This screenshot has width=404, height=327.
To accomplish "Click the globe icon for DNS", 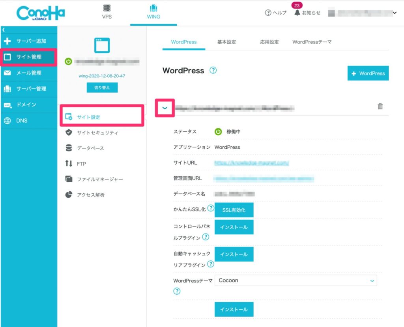I will pyautogui.click(x=7, y=121).
